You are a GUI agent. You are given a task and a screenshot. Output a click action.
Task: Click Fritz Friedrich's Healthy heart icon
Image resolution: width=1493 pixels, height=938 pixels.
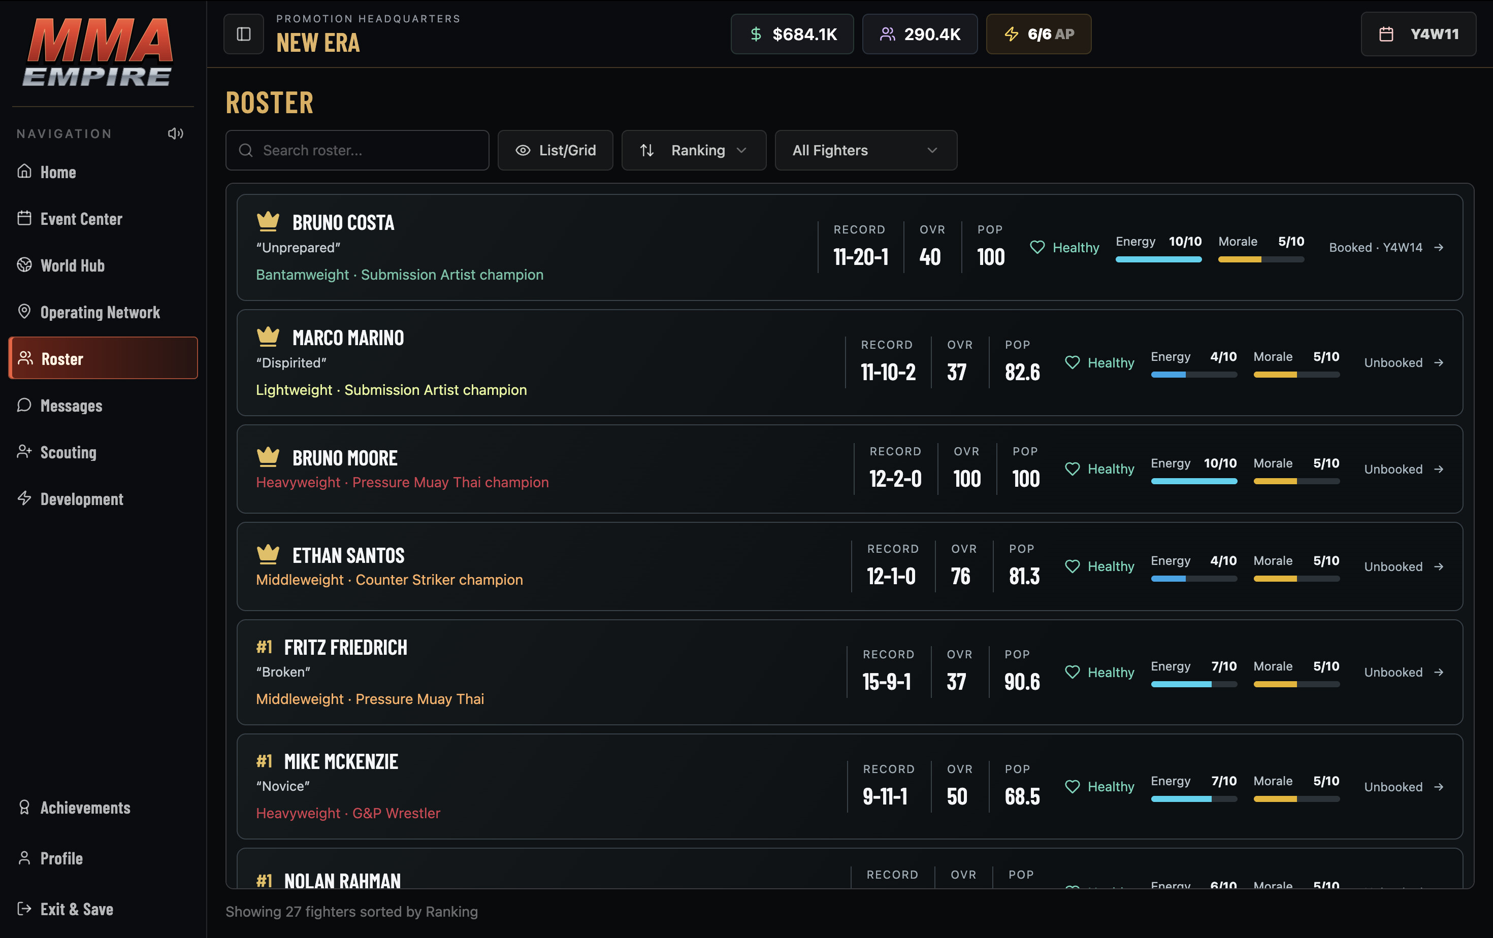(x=1072, y=672)
